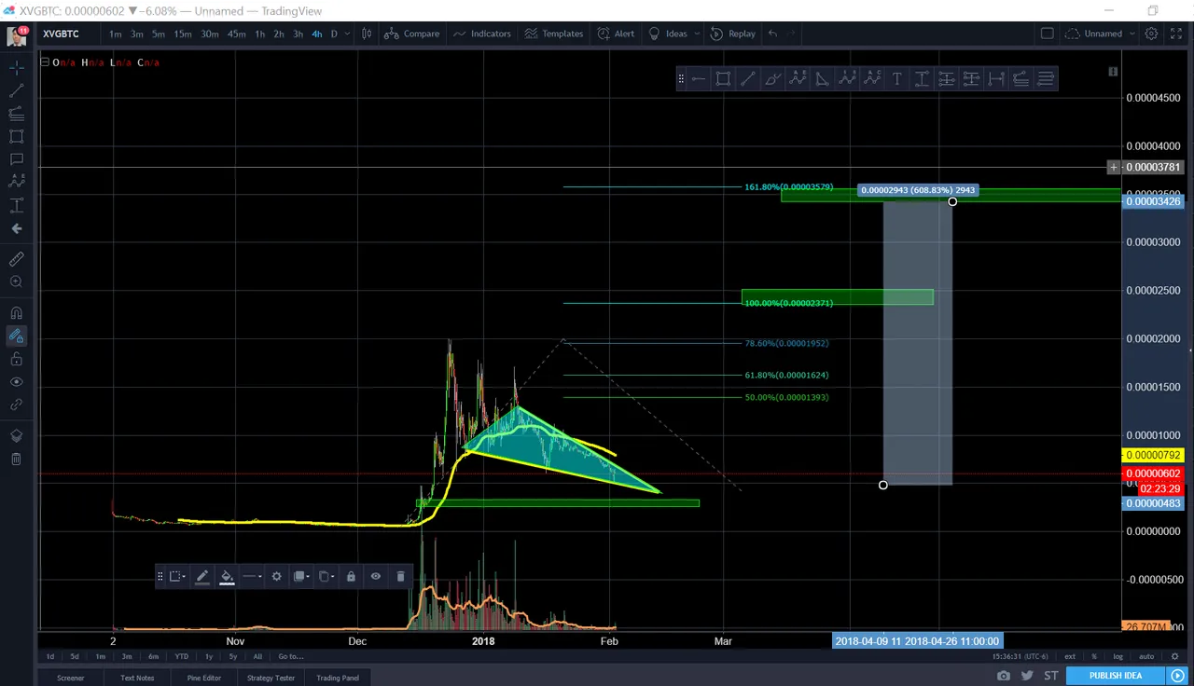Open clone/copy dropdown in floating toolbar
This screenshot has width=1194, height=686.
(x=326, y=576)
